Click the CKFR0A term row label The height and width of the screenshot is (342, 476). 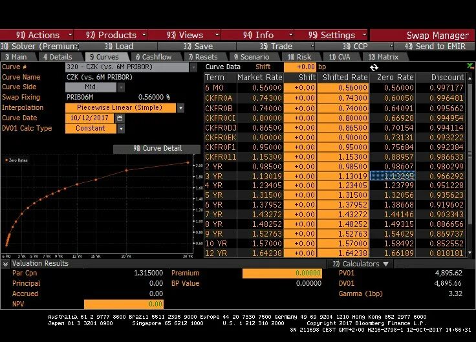pos(219,98)
